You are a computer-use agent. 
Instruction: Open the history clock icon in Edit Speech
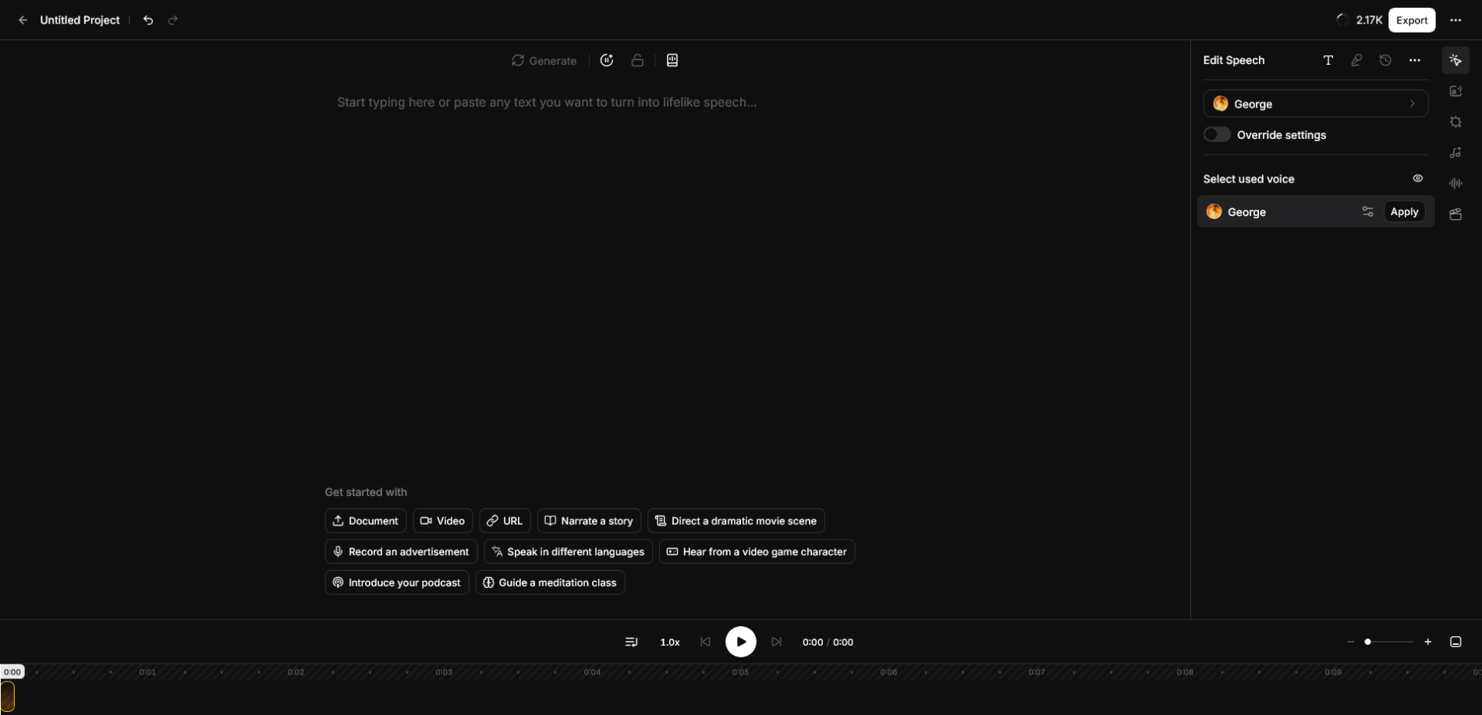point(1385,60)
